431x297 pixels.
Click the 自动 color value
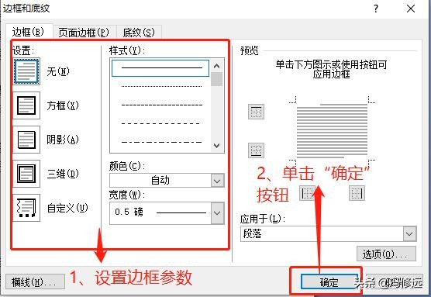(160, 181)
